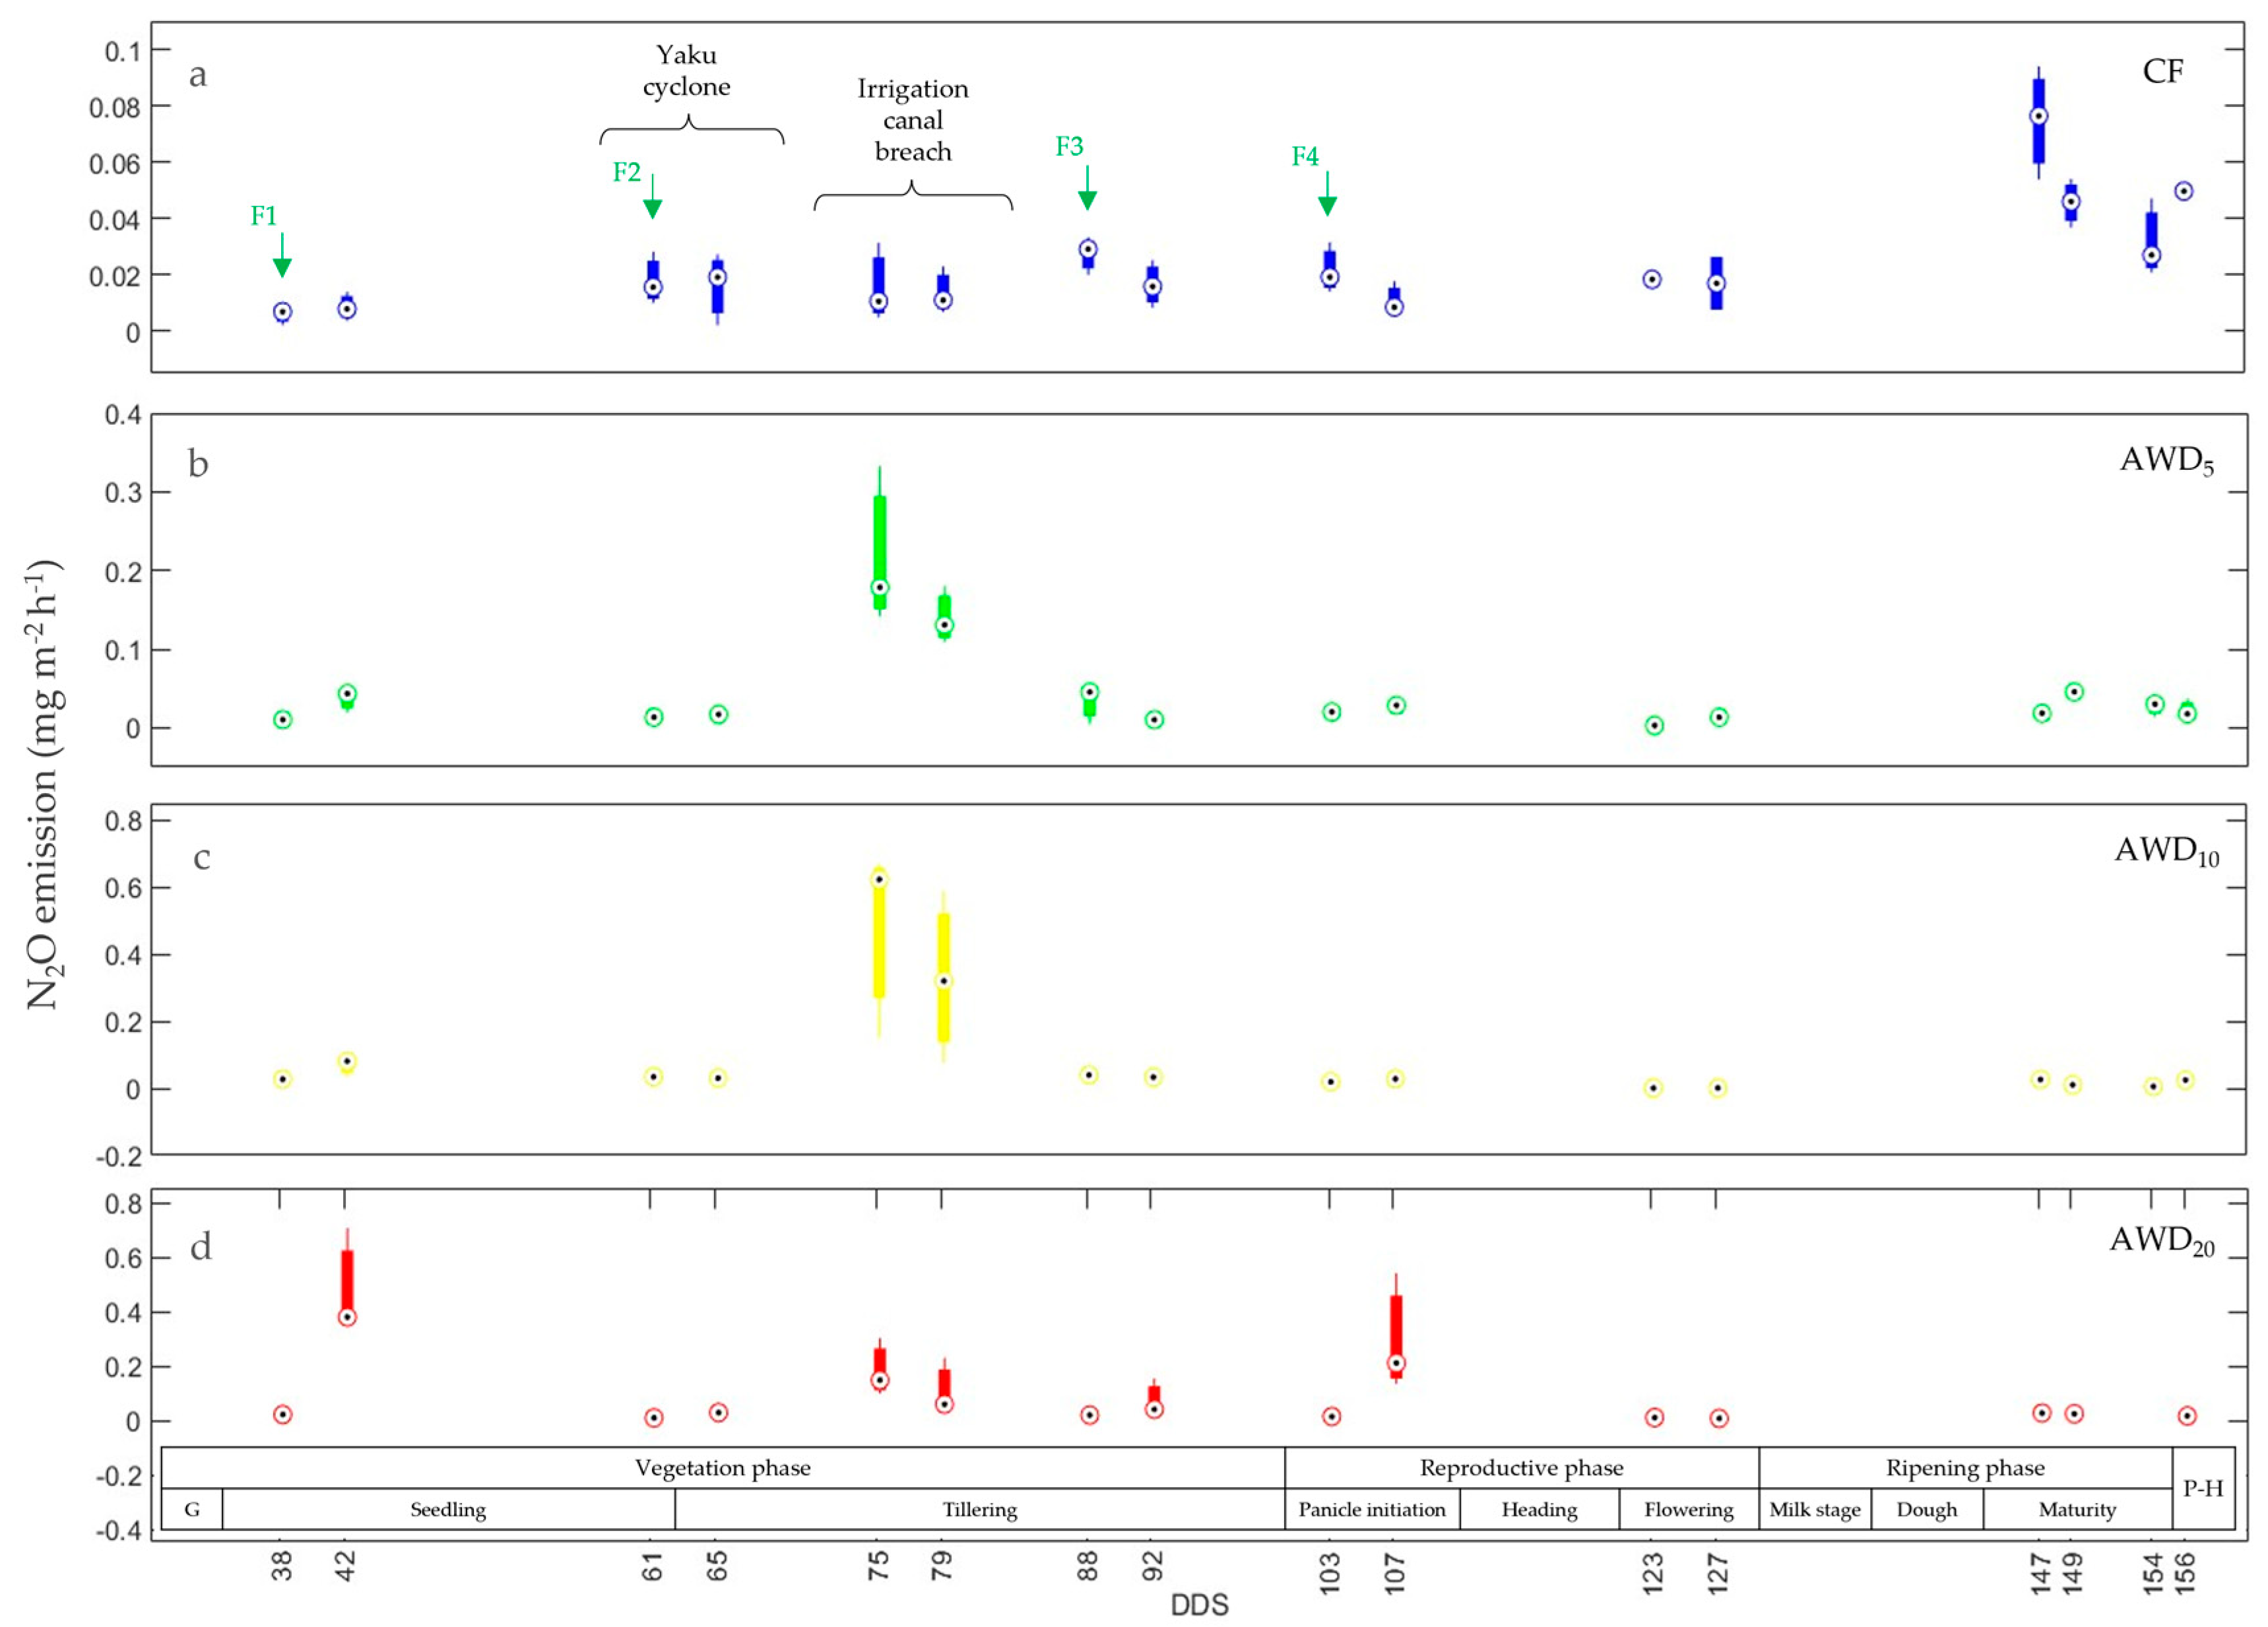Viewport: 2268px width, 1627px height.
Task: Click the Panicle initiation stage cell
Action: (1371, 1509)
